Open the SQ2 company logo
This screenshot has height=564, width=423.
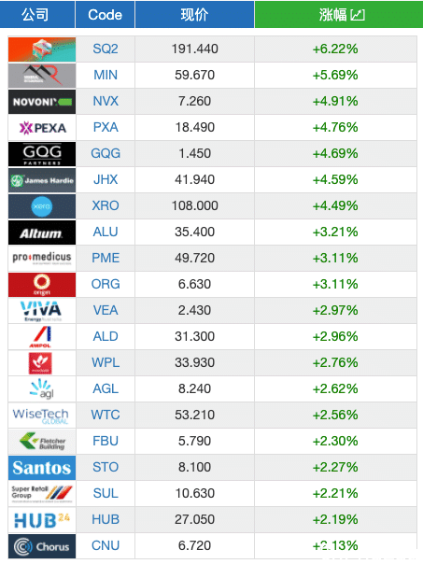42,49
